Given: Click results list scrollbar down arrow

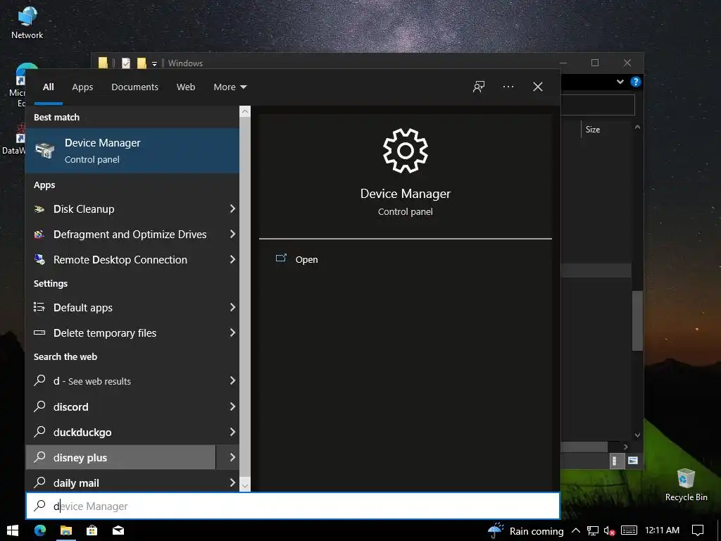Looking at the screenshot, I should pyautogui.click(x=245, y=486).
